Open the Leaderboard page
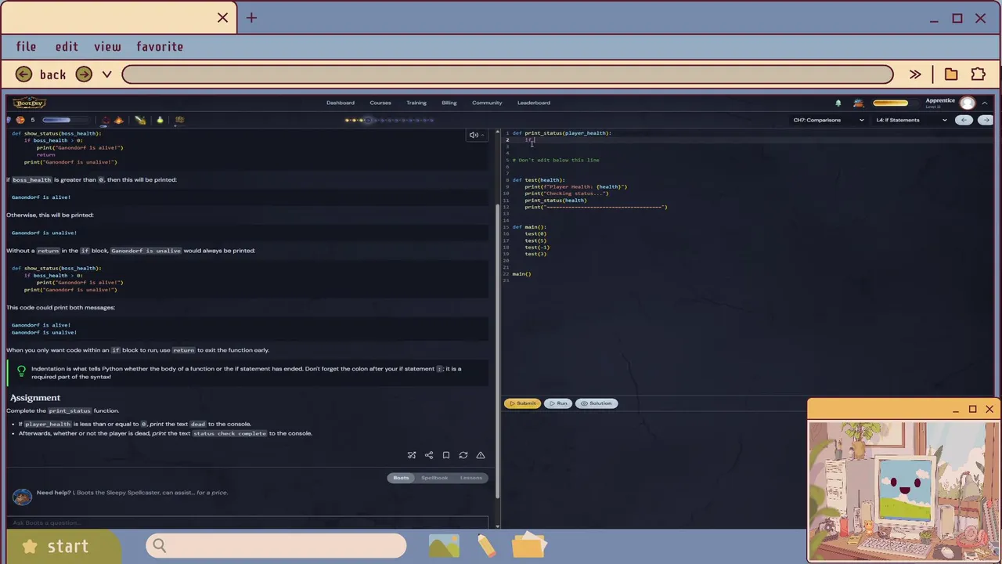1002x564 pixels. click(534, 103)
